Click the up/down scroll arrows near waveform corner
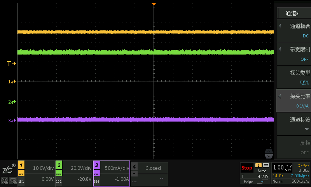This screenshot has width=311, height=187. (269, 153)
